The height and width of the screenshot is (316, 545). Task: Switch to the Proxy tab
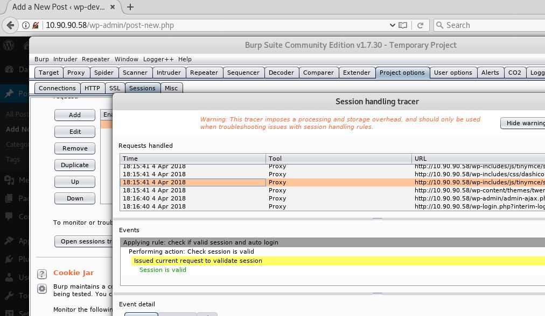[x=76, y=73]
